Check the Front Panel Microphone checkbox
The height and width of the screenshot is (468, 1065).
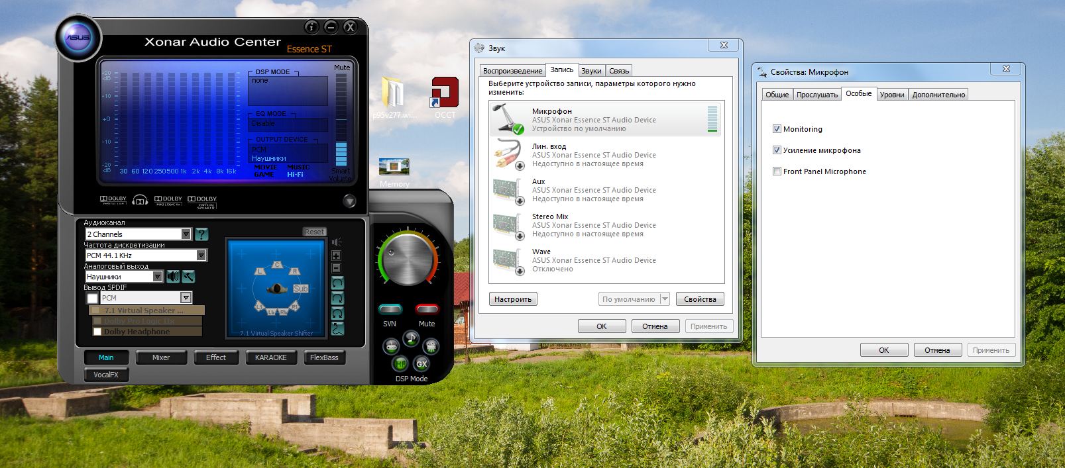[777, 171]
